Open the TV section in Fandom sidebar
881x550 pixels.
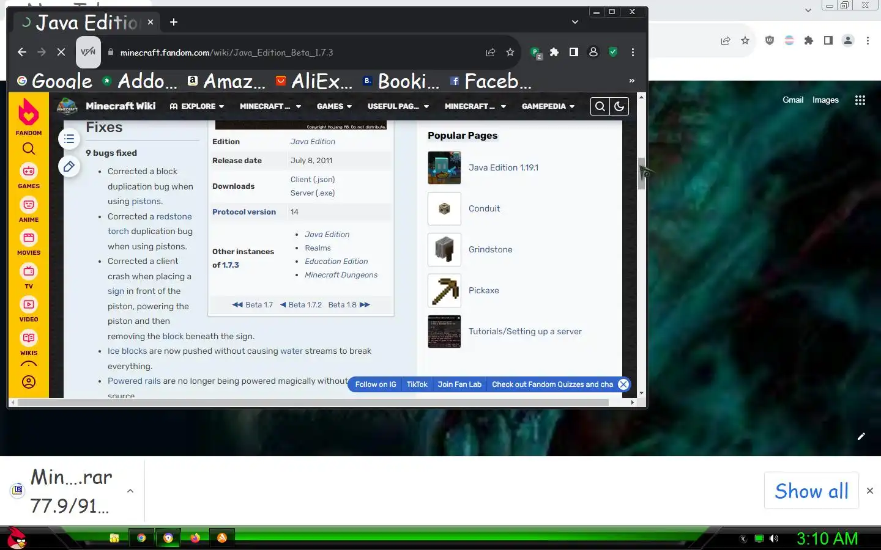29,276
